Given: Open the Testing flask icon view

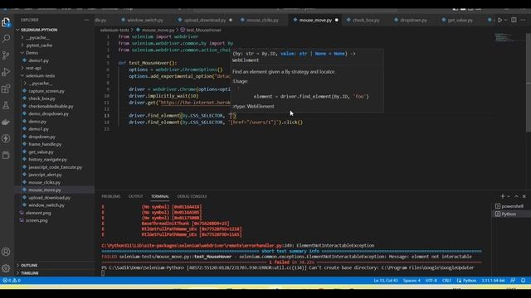Looking at the screenshot, I should (6, 105).
